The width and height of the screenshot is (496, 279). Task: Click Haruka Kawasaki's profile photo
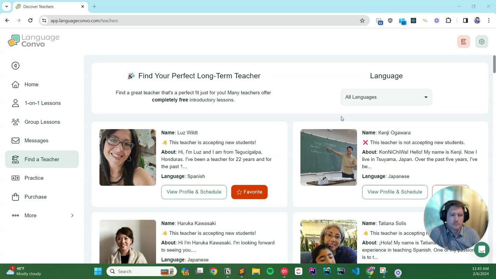(127, 242)
